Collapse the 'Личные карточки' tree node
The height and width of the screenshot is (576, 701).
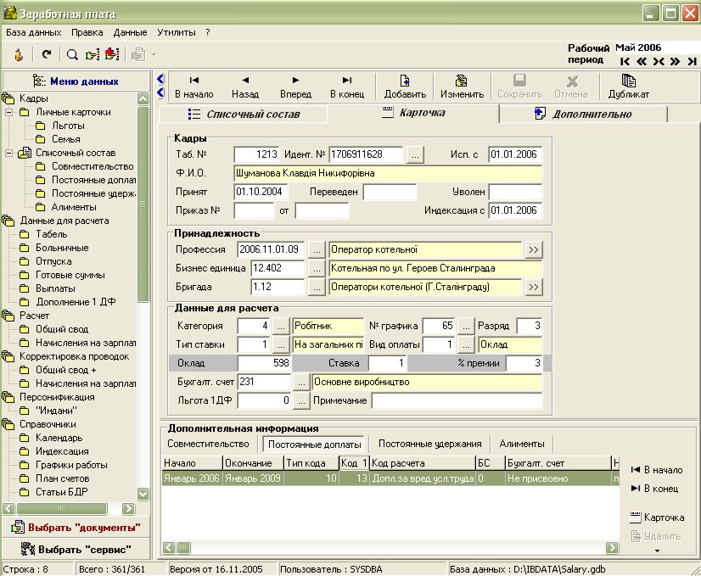coord(9,112)
